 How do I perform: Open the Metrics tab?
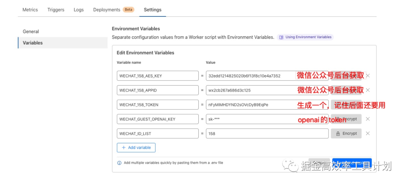coord(30,10)
